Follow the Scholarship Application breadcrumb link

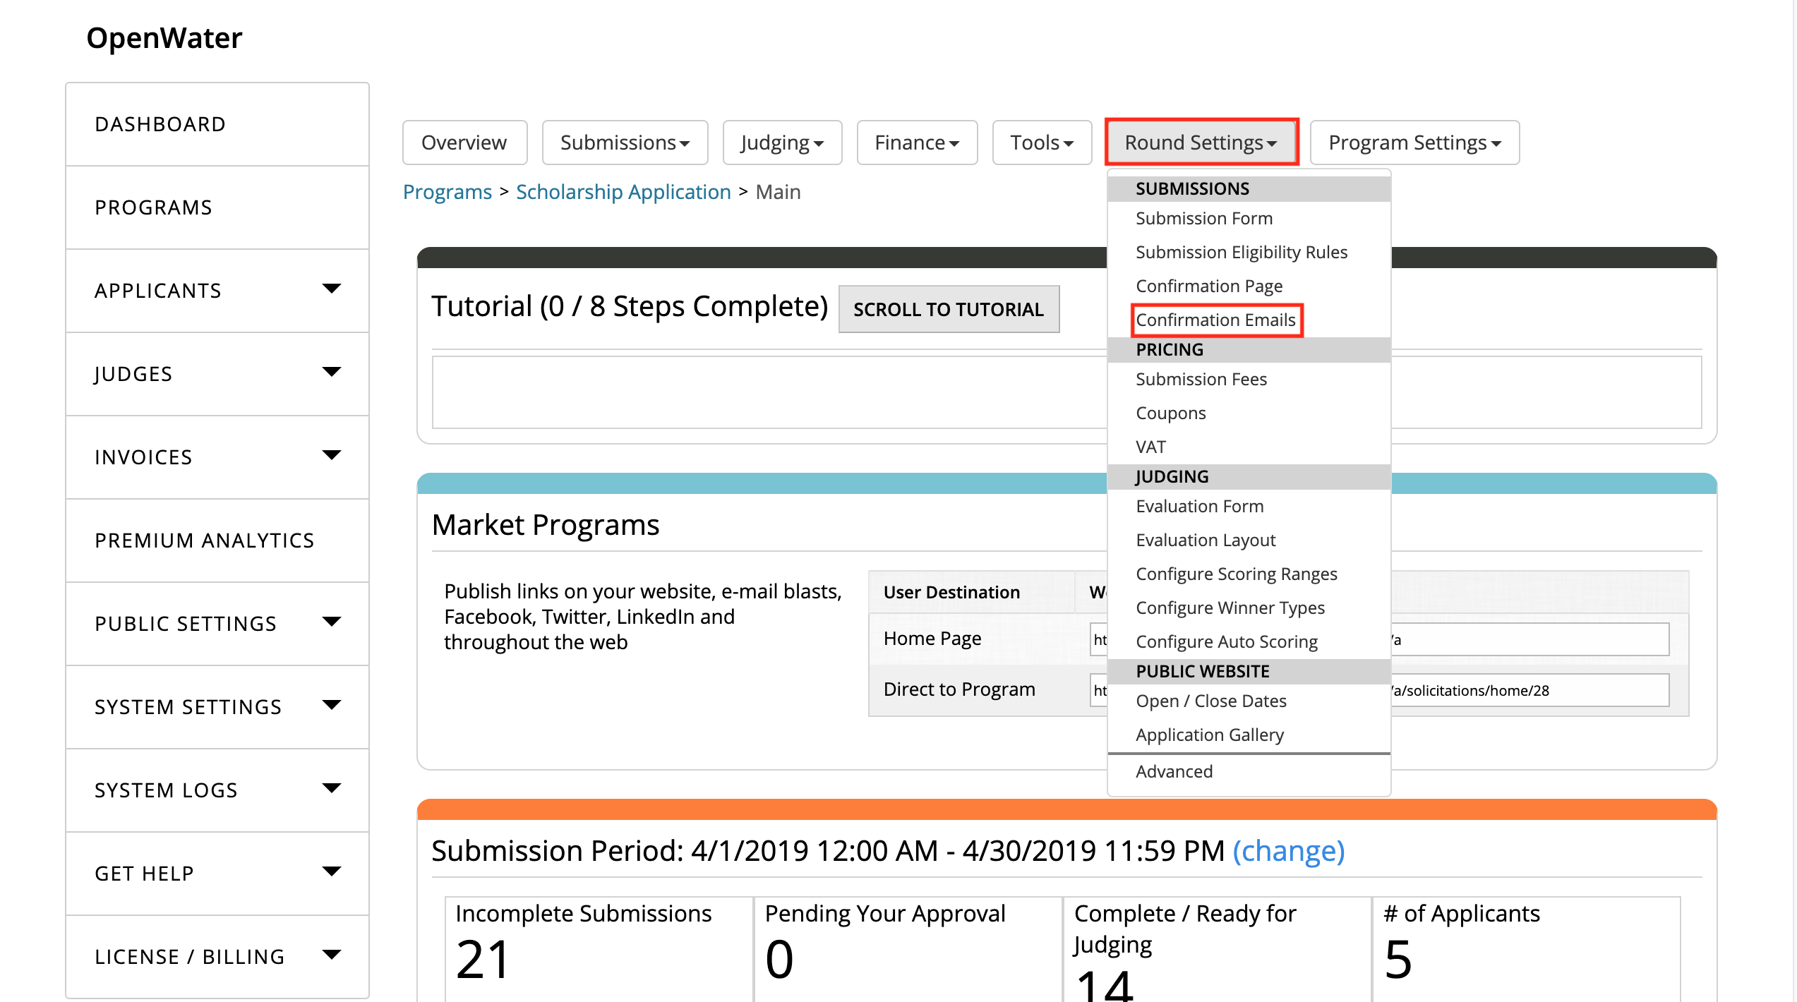[x=623, y=192]
